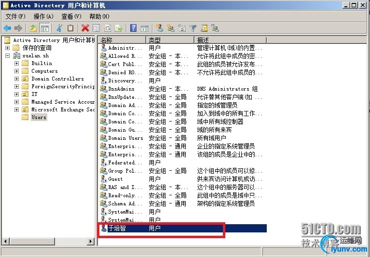Click the Forward arrow toolbar icon
This screenshot has height=257, width=370.
[x=18, y=28]
